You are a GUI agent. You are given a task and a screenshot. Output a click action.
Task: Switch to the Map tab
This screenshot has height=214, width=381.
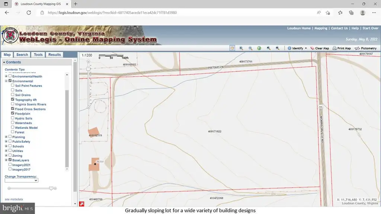7,55
